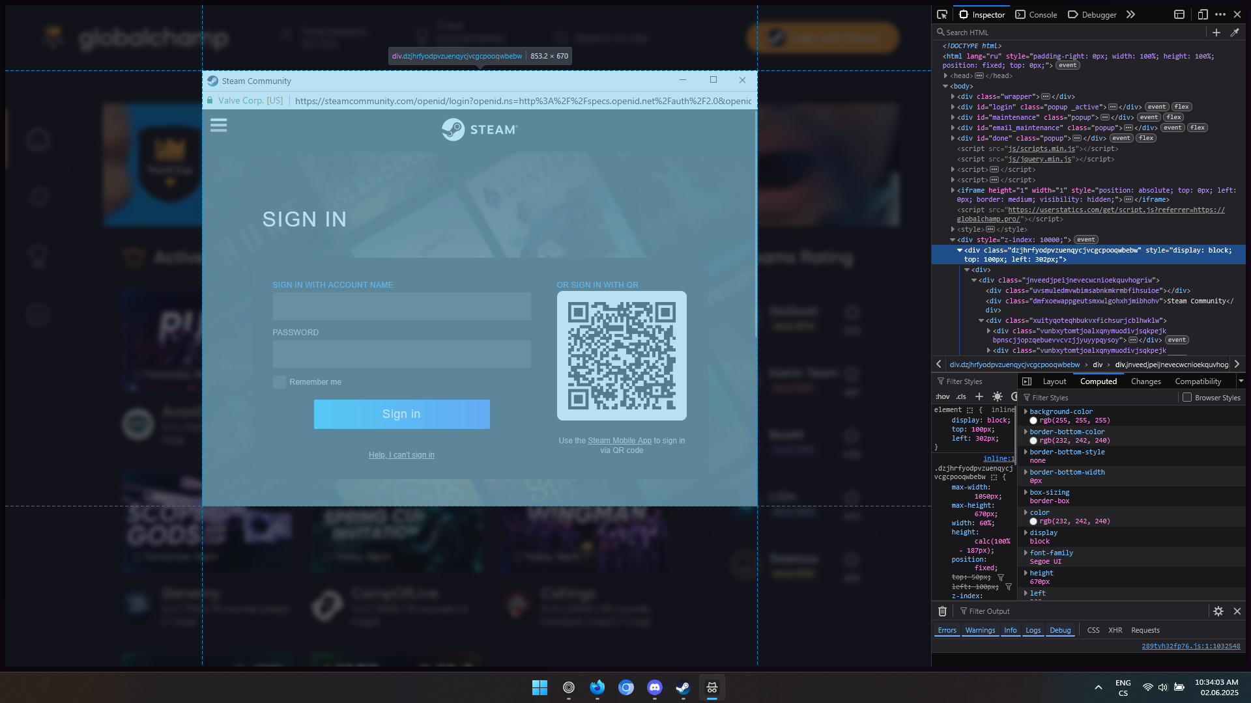Viewport: 1251px width, 703px height.
Task: Open Discord from the taskbar
Action: (655, 687)
